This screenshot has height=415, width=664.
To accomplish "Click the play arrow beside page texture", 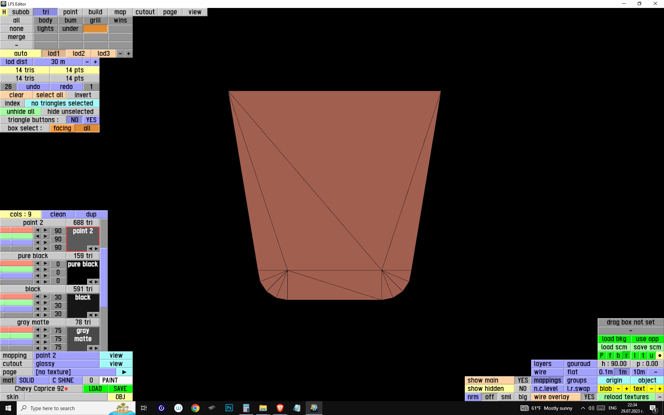I will pos(124,372).
